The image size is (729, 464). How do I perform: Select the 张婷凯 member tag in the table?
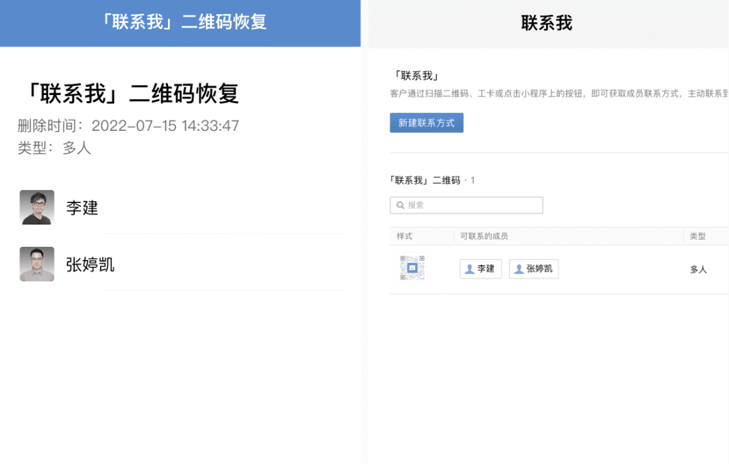[533, 268]
